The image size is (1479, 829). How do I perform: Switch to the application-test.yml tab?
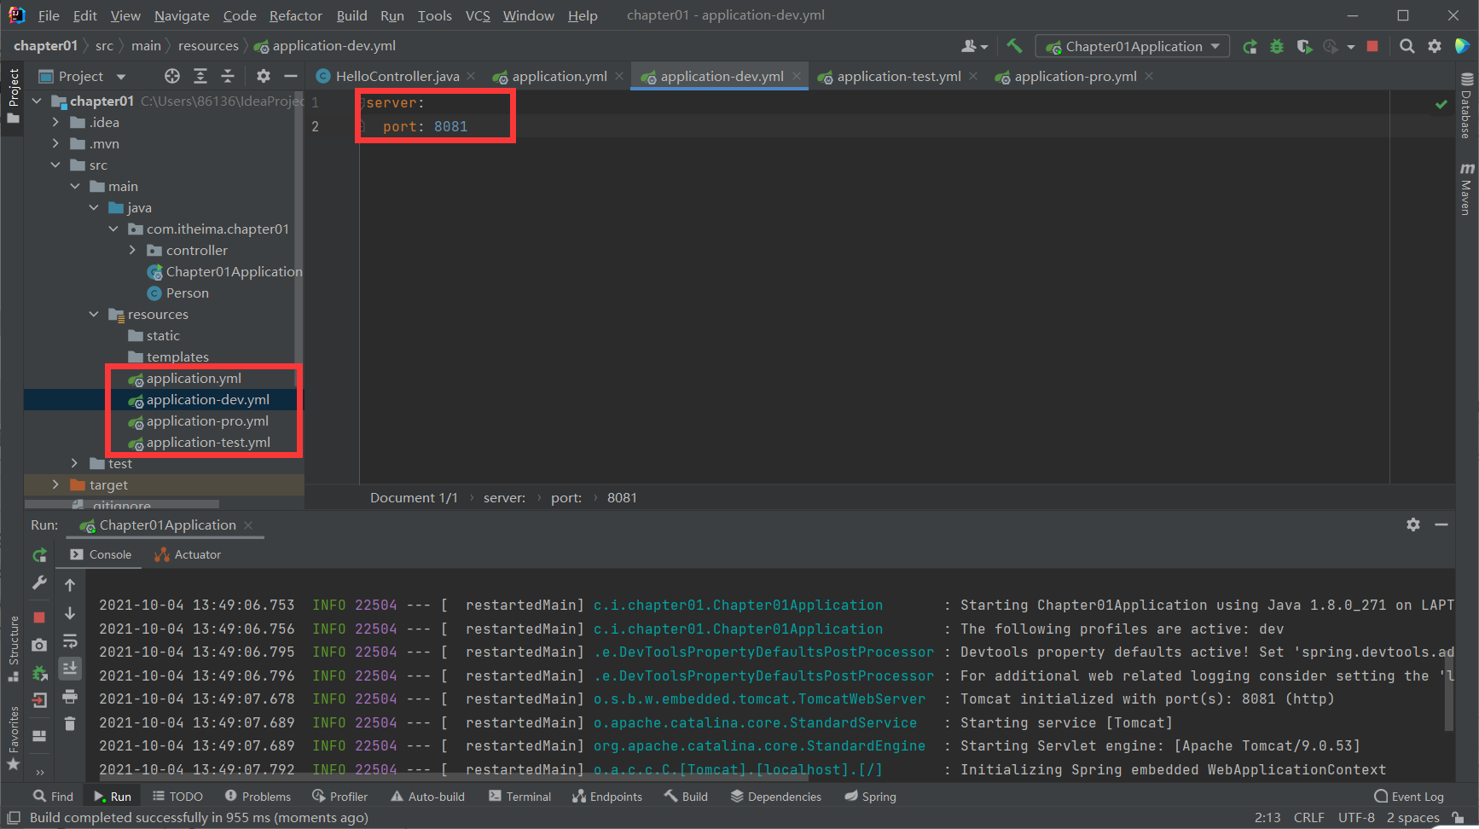click(897, 76)
